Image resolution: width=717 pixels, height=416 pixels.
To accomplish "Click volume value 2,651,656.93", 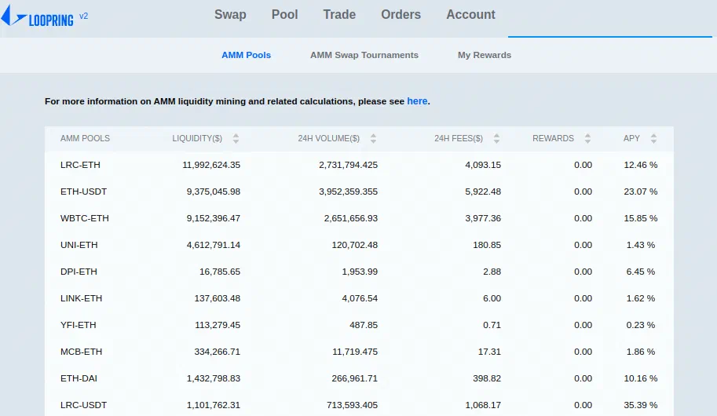I will 351,218.
